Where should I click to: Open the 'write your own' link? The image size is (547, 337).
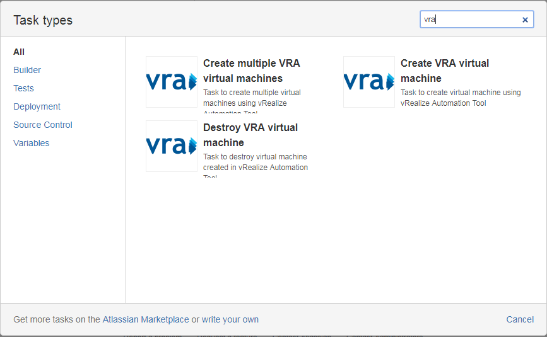(230, 319)
